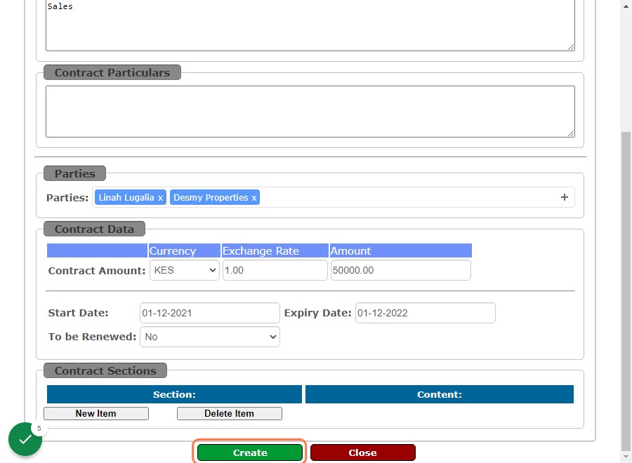Click the Contract Amount label
The width and height of the screenshot is (632, 463).
[x=97, y=271]
